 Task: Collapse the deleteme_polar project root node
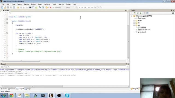[x=132, y=16]
